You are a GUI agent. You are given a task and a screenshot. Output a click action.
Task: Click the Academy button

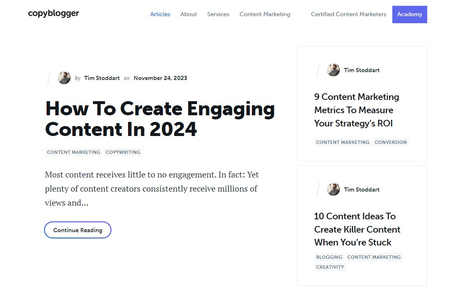coord(409,15)
